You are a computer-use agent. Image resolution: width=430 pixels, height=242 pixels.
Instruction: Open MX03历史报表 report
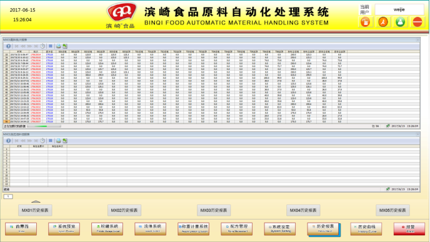coord(214,210)
